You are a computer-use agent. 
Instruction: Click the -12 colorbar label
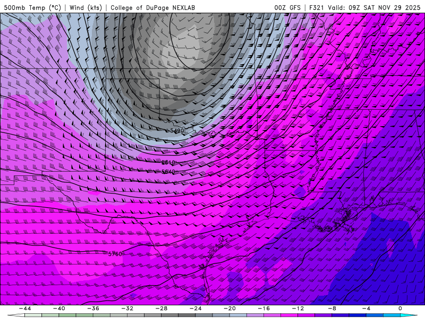point(298,308)
